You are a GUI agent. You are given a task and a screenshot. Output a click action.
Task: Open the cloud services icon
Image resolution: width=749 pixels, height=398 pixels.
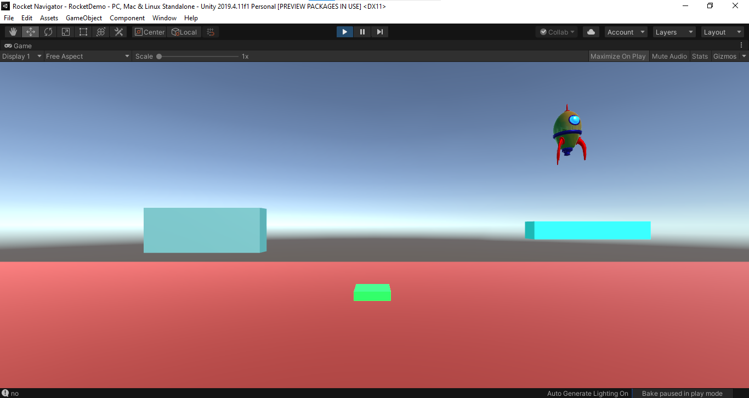tap(591, 32)
